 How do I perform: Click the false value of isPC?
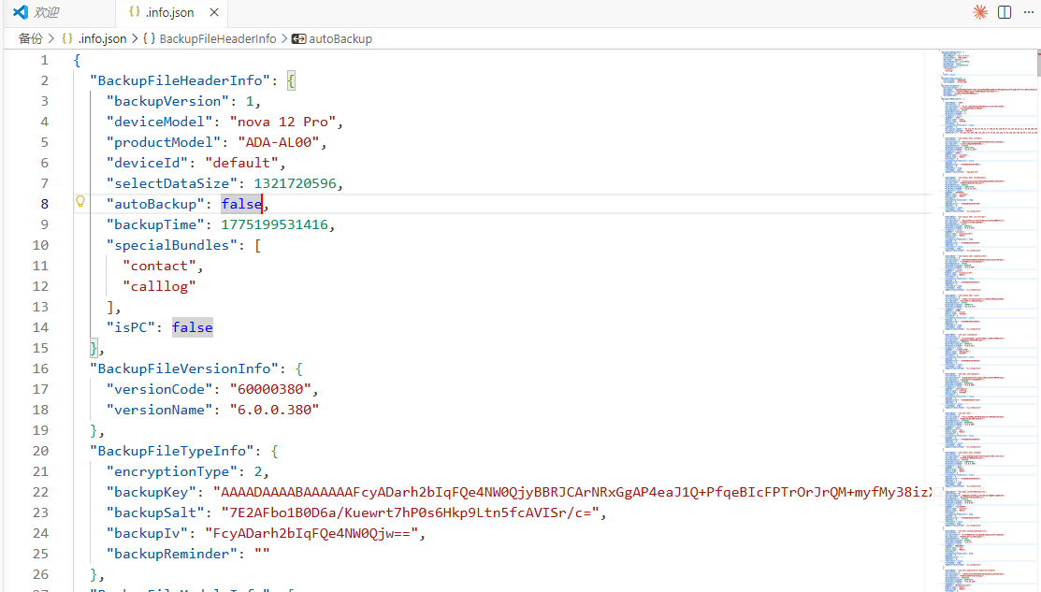coord(193,327)
